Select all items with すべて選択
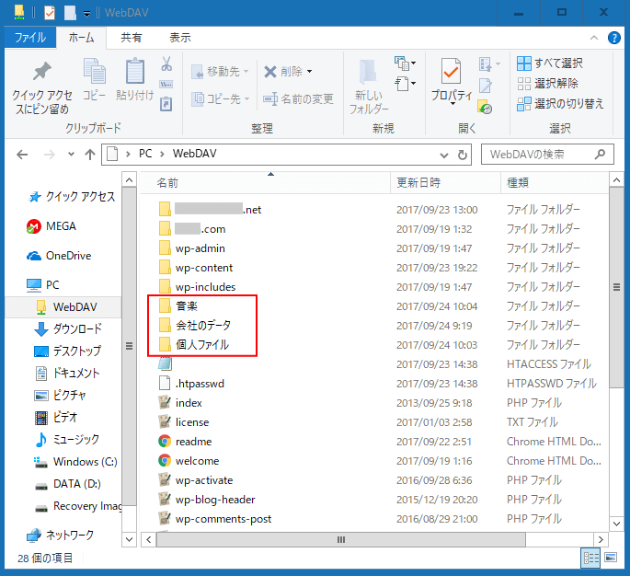 [x=550, y=63]
